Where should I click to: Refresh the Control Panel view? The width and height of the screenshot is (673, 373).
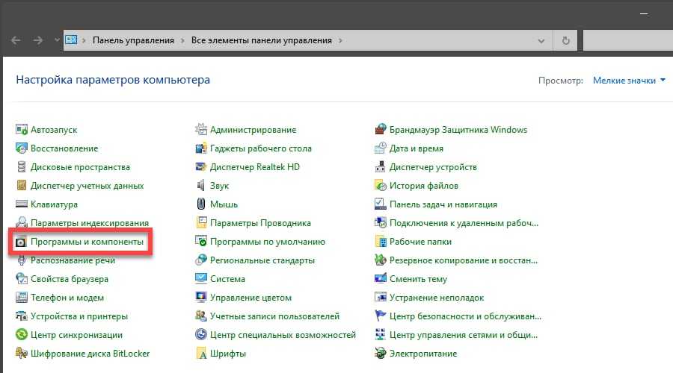[x=566, y=41]
